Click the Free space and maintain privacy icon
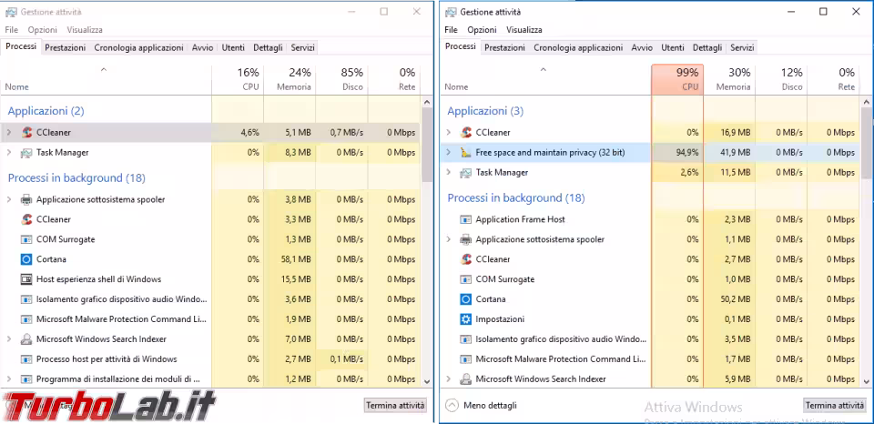 click(x=465, y=153)
